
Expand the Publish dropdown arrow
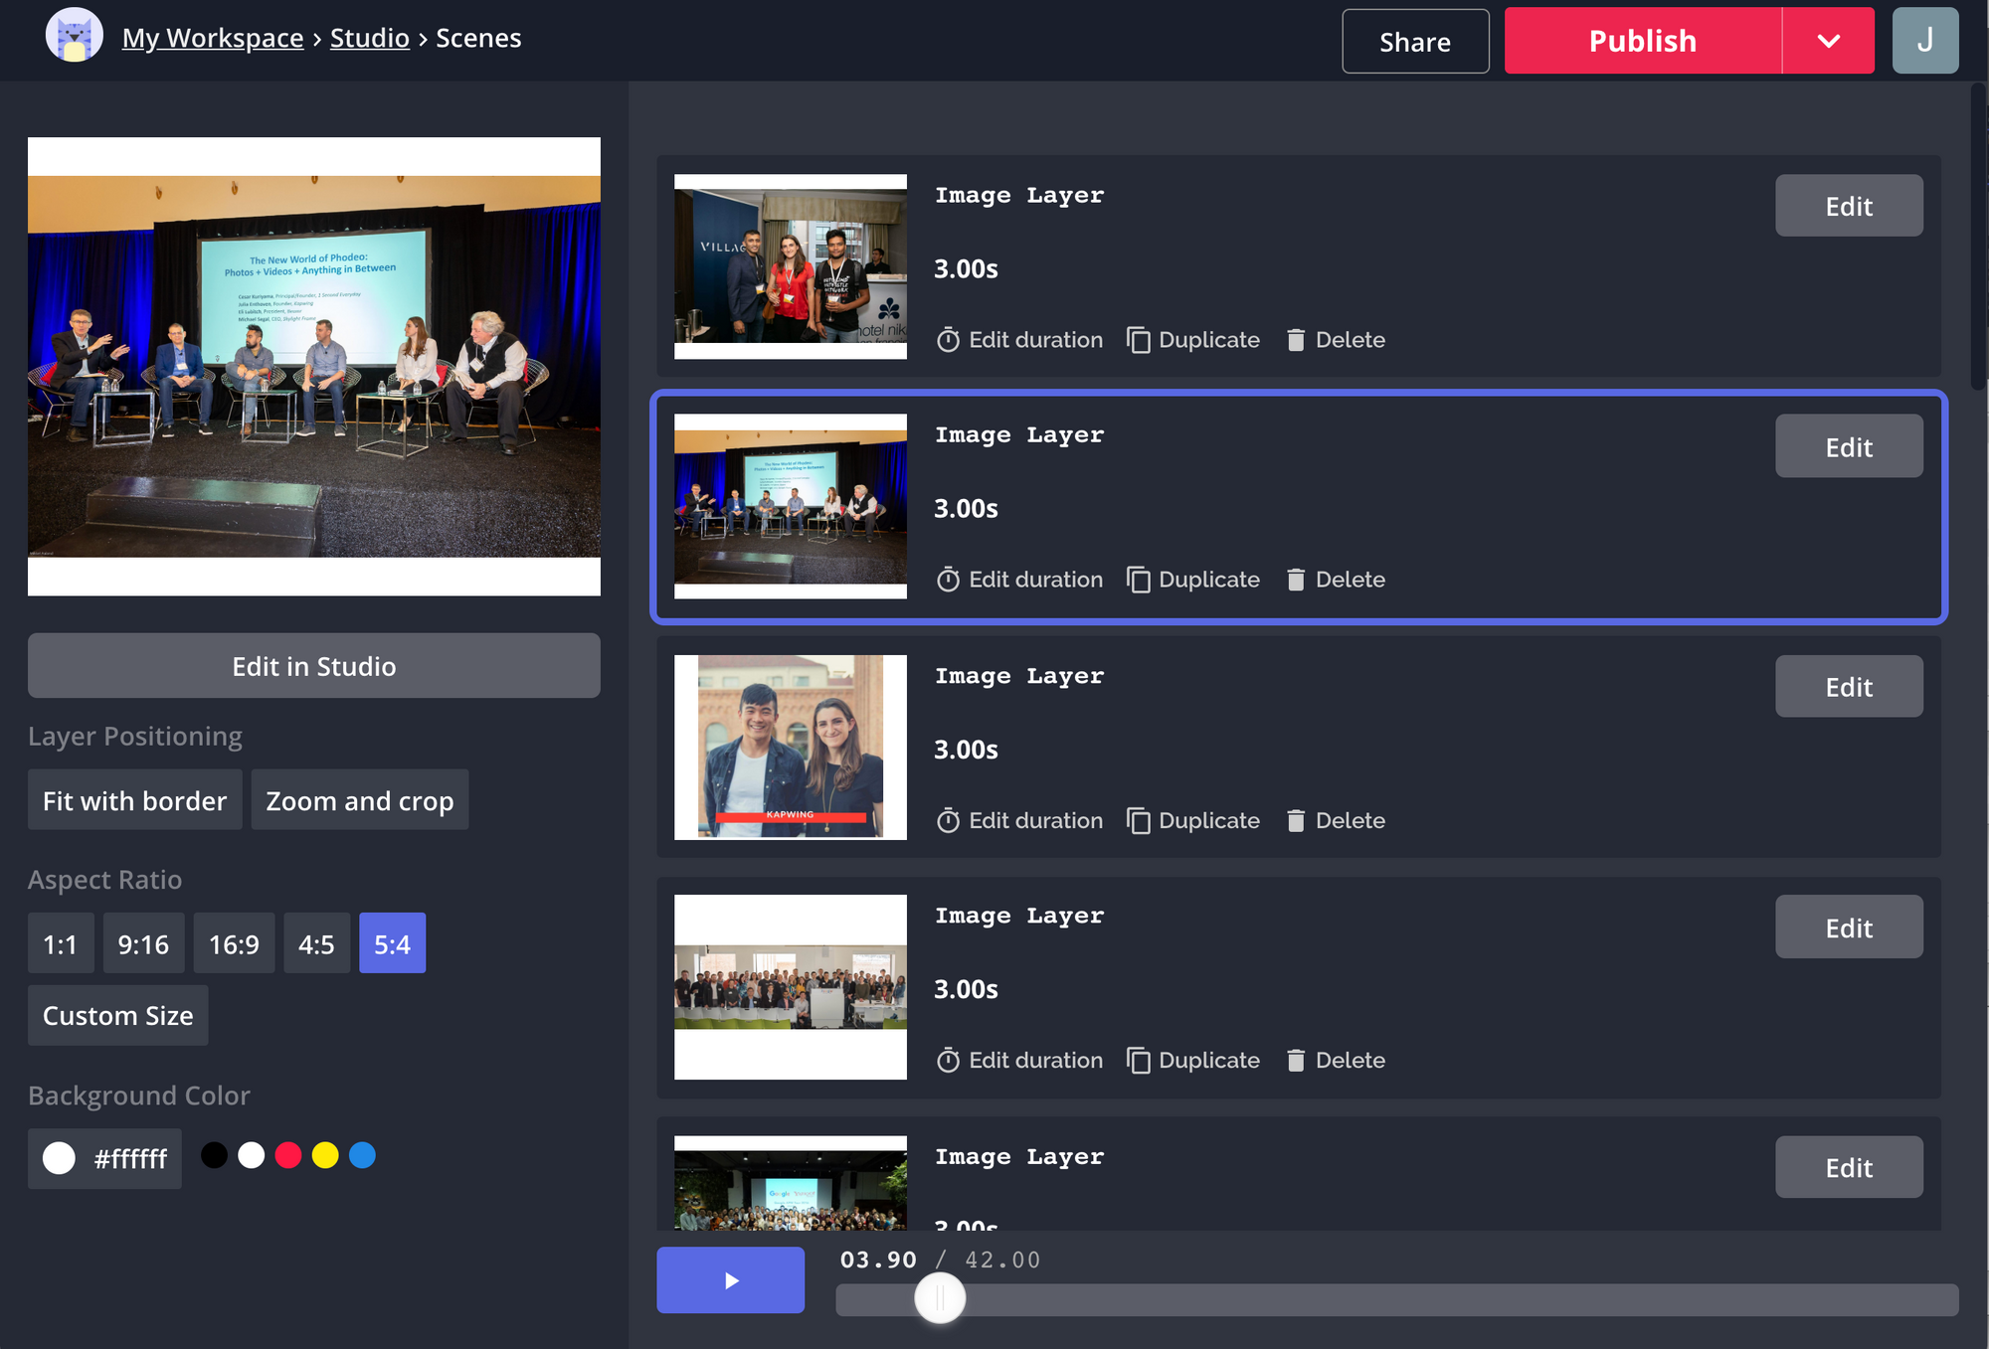click(1828, 41)
